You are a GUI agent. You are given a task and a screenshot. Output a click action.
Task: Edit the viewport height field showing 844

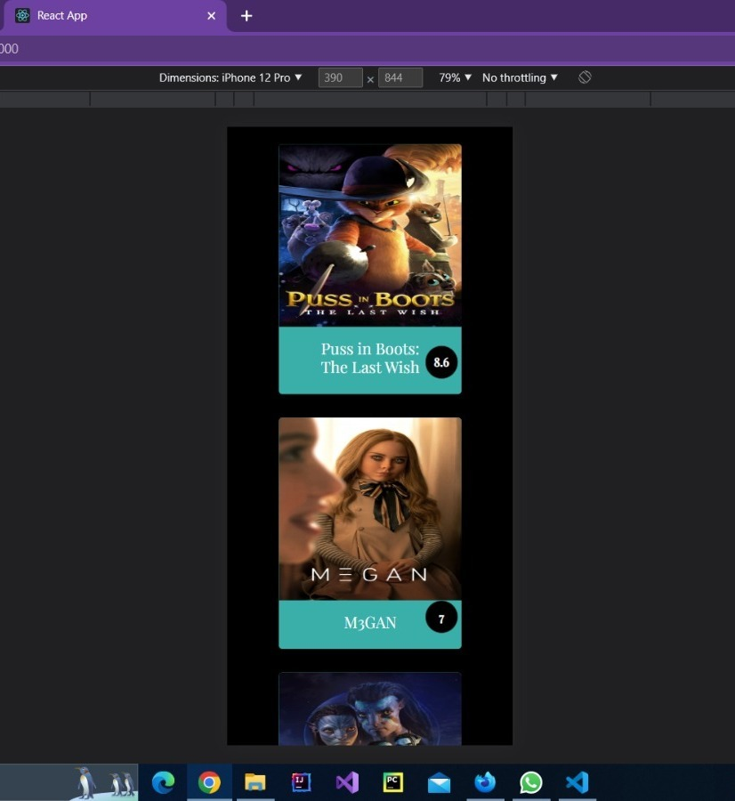click(400, 77)
